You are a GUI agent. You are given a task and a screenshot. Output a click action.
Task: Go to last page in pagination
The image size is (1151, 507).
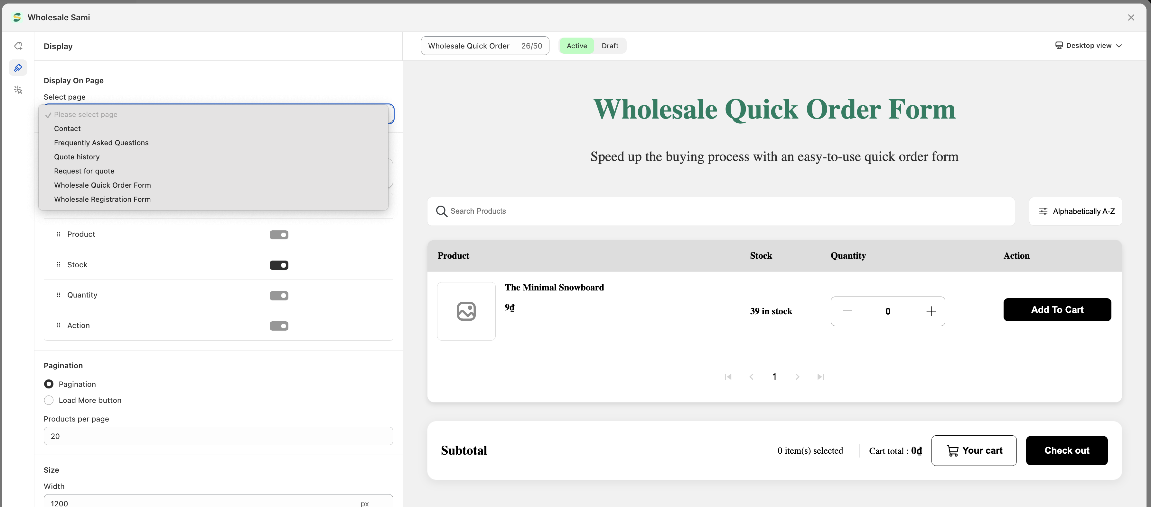820,377
